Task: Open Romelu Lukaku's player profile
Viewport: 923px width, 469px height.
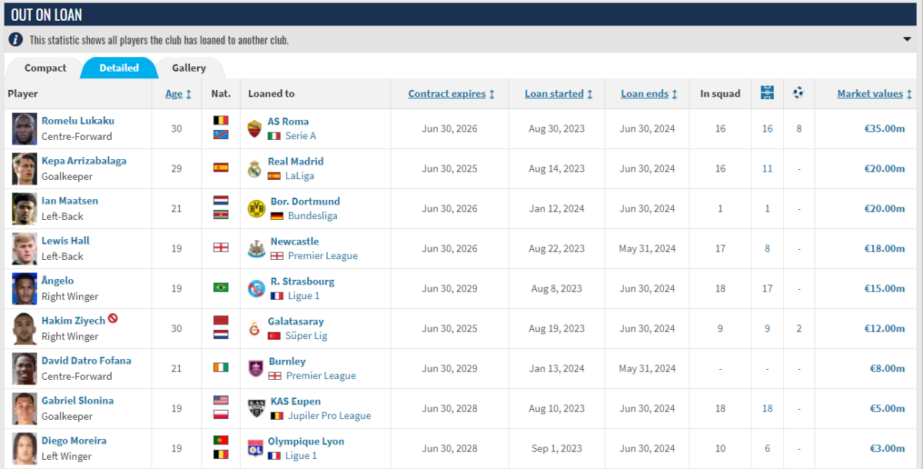Action: coord(78,121)
